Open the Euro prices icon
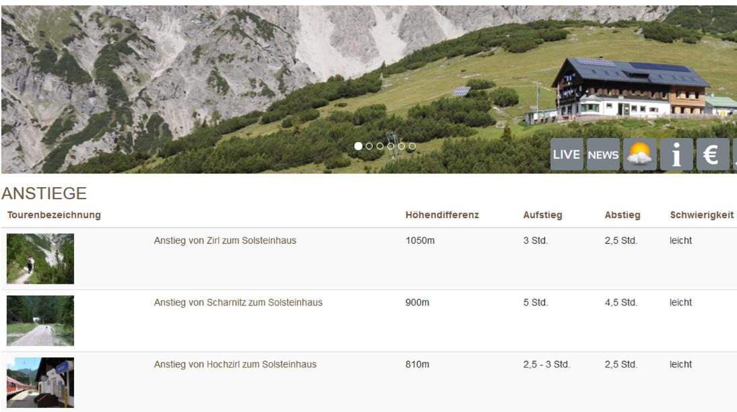This screenshot has height=412, width=737. [x=713, y=154]
